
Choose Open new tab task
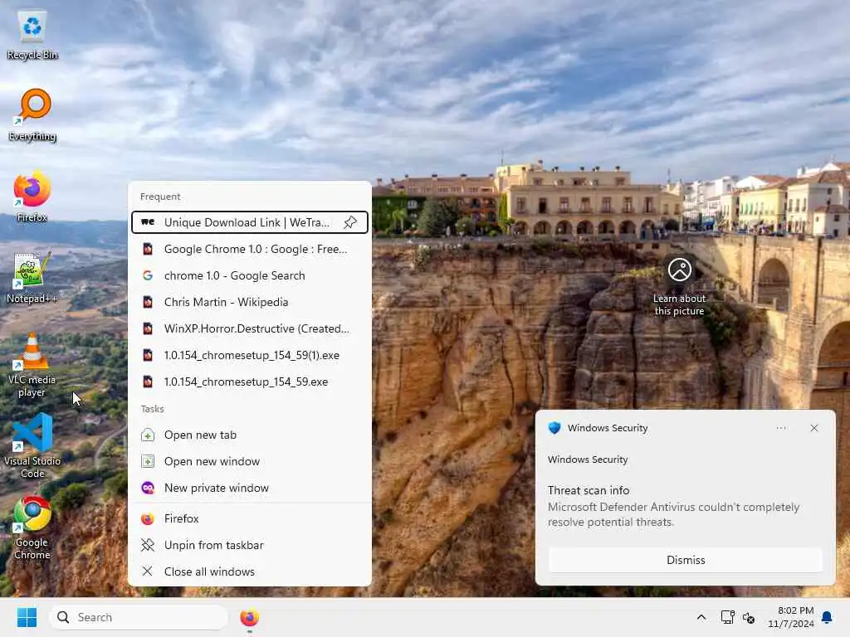[x=249, y=435]
